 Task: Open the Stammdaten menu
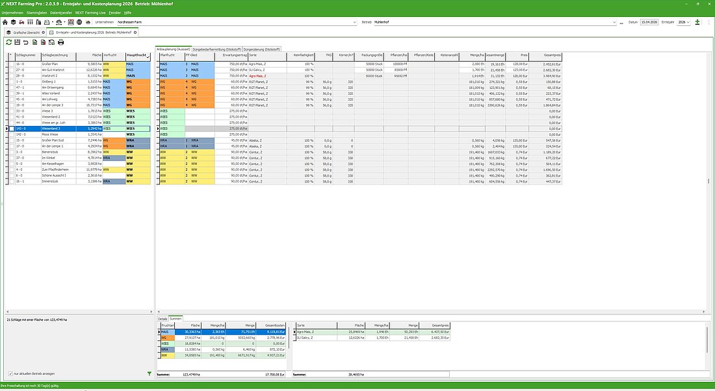point(37,12)
